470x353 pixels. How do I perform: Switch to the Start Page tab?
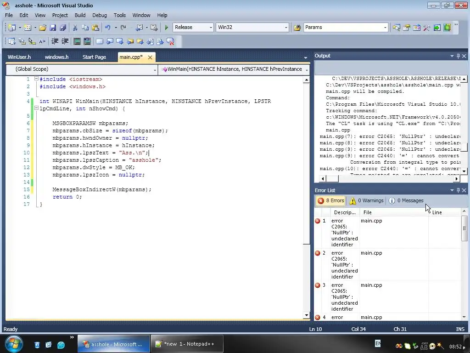94,57
